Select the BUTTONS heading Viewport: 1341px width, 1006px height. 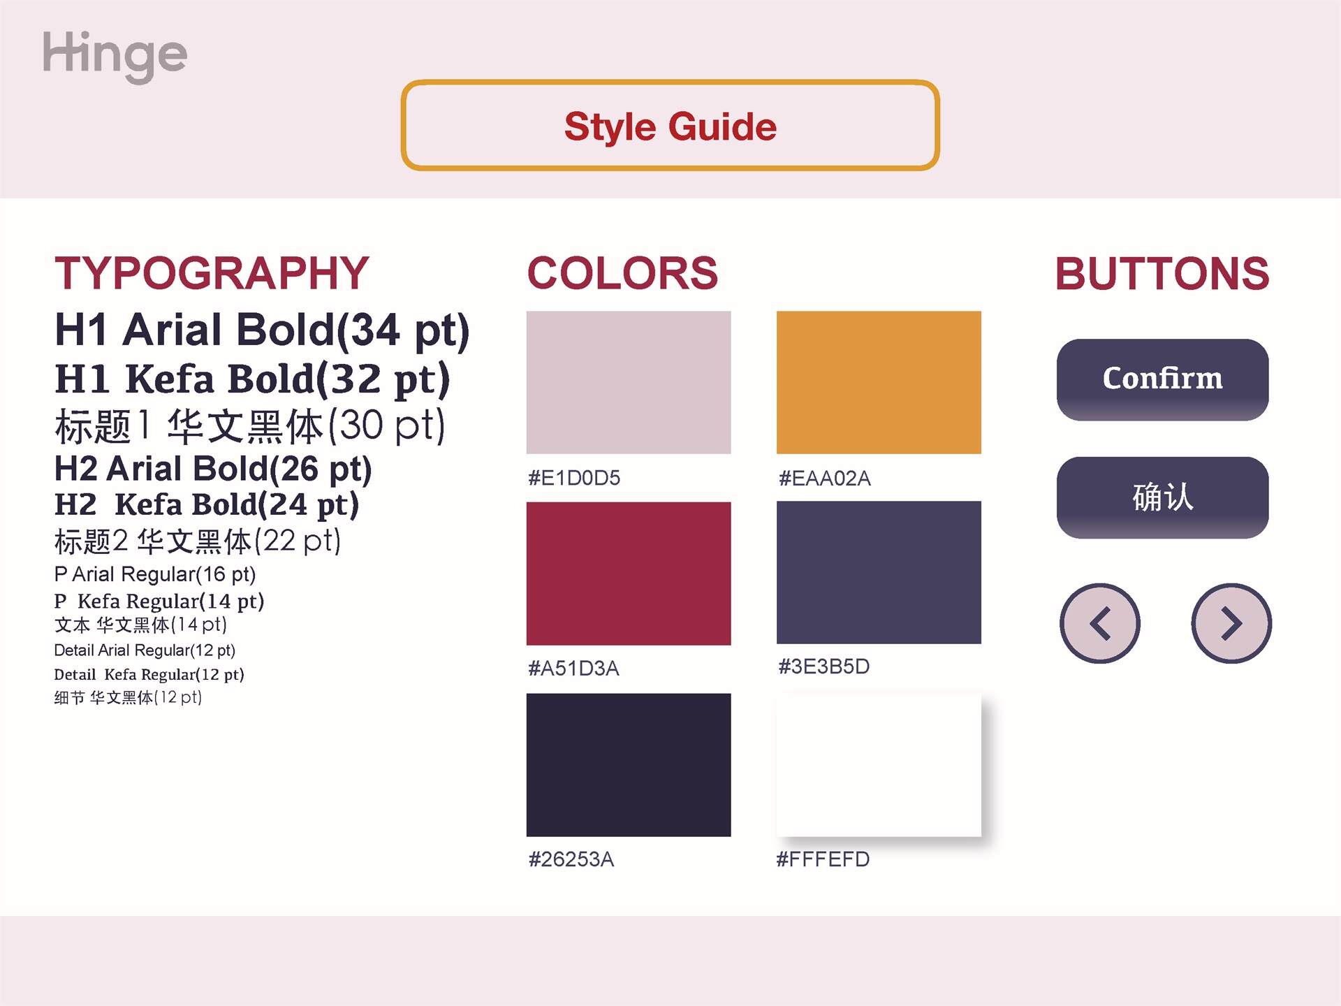(x=1162, y=273)
